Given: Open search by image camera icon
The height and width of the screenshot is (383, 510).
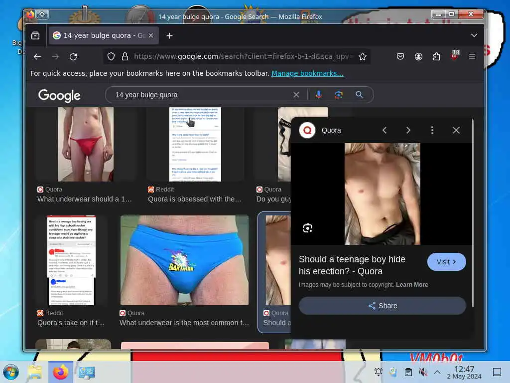Looking at the screenshot, I should [339, 95].
